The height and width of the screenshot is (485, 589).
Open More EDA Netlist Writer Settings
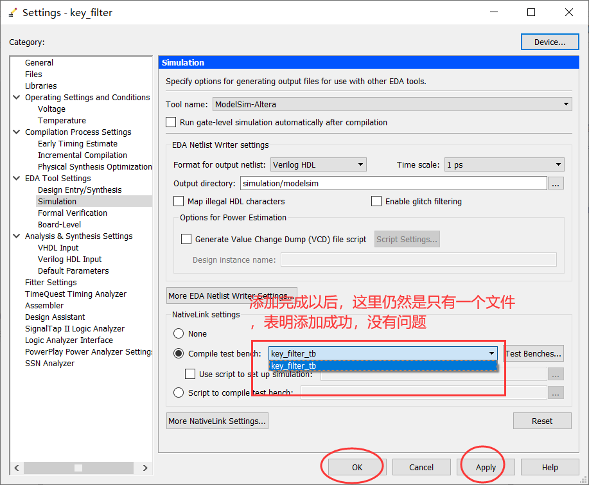click(x=232, y=295)
